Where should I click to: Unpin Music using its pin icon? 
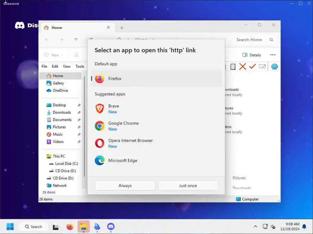point(79,134)
